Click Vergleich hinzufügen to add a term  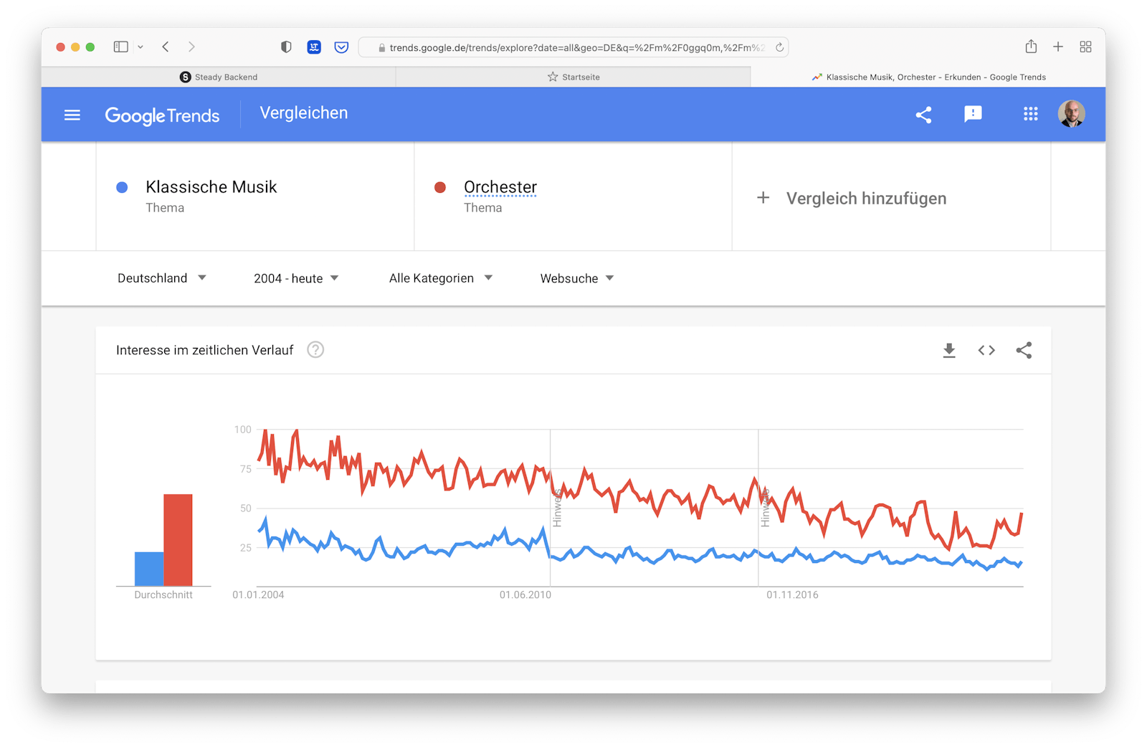[853, 199]
